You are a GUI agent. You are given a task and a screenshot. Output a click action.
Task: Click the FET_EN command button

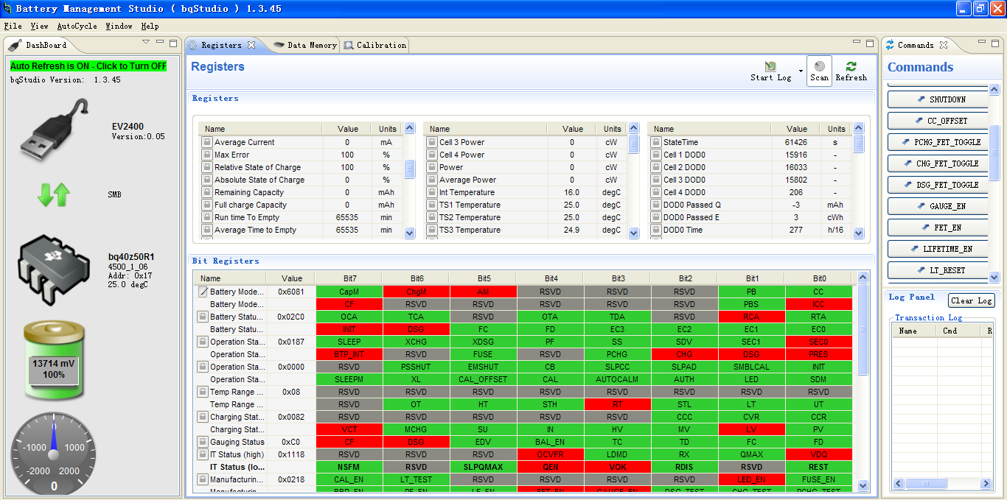938,228
